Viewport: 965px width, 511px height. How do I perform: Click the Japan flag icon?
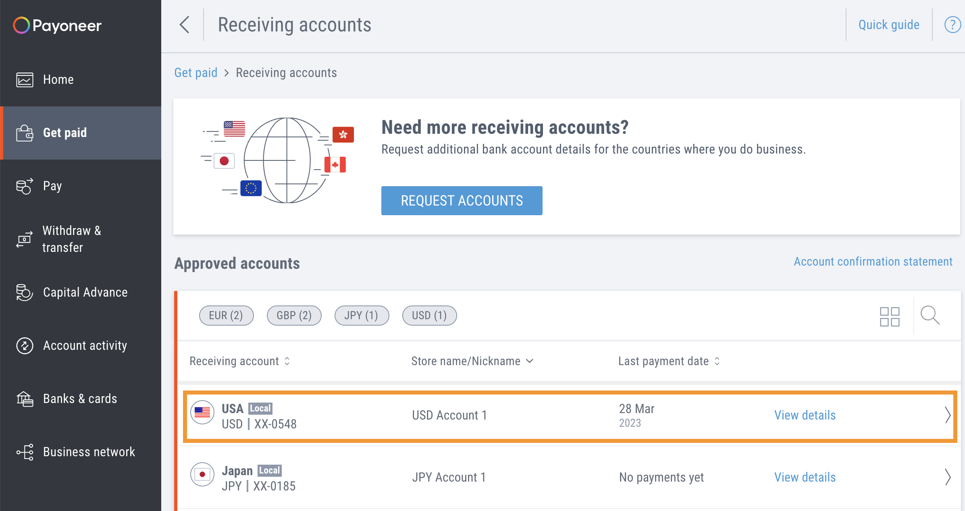[202, 474]
